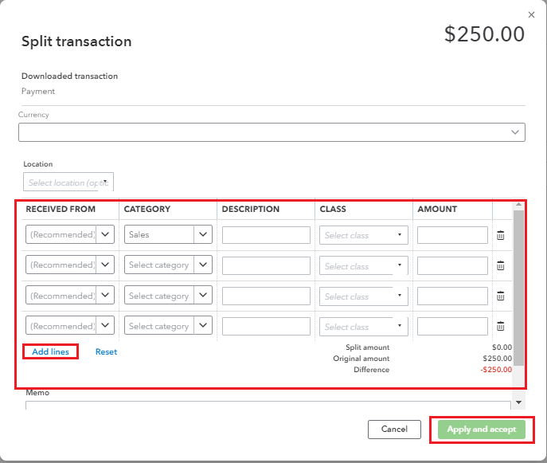Screen dimensions: 547x463
Task: Focus the first row Description field
Action: (266, 235)
